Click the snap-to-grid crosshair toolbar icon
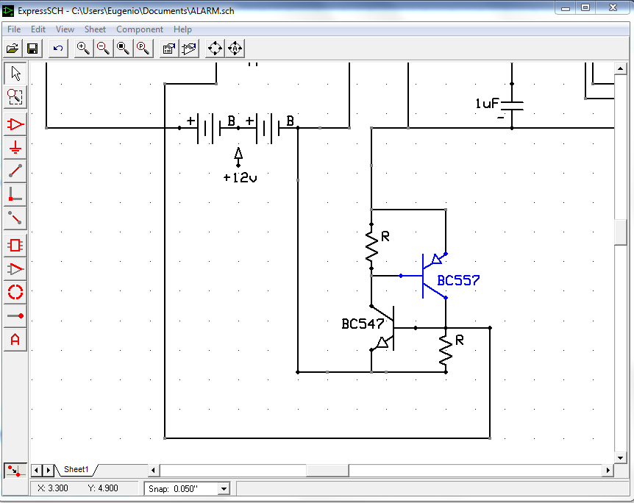The height and width of the screenshot is (503, 634). tap(215, 49)
